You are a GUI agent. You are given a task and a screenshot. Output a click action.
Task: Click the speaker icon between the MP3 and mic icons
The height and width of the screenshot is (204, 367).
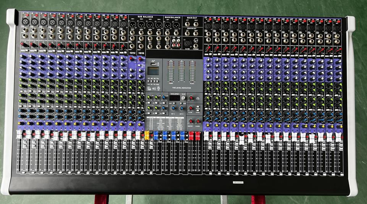pyautogui.click(x=154, y=88)
